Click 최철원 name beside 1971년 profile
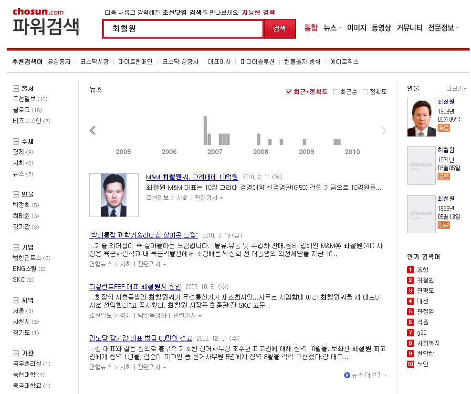The image size is (471, 394). [x=446, y=150]
